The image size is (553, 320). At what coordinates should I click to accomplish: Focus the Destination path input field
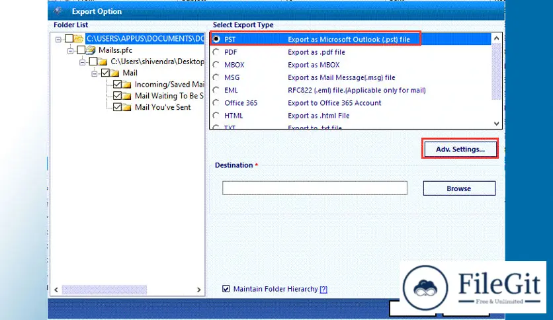pos(315,188)
